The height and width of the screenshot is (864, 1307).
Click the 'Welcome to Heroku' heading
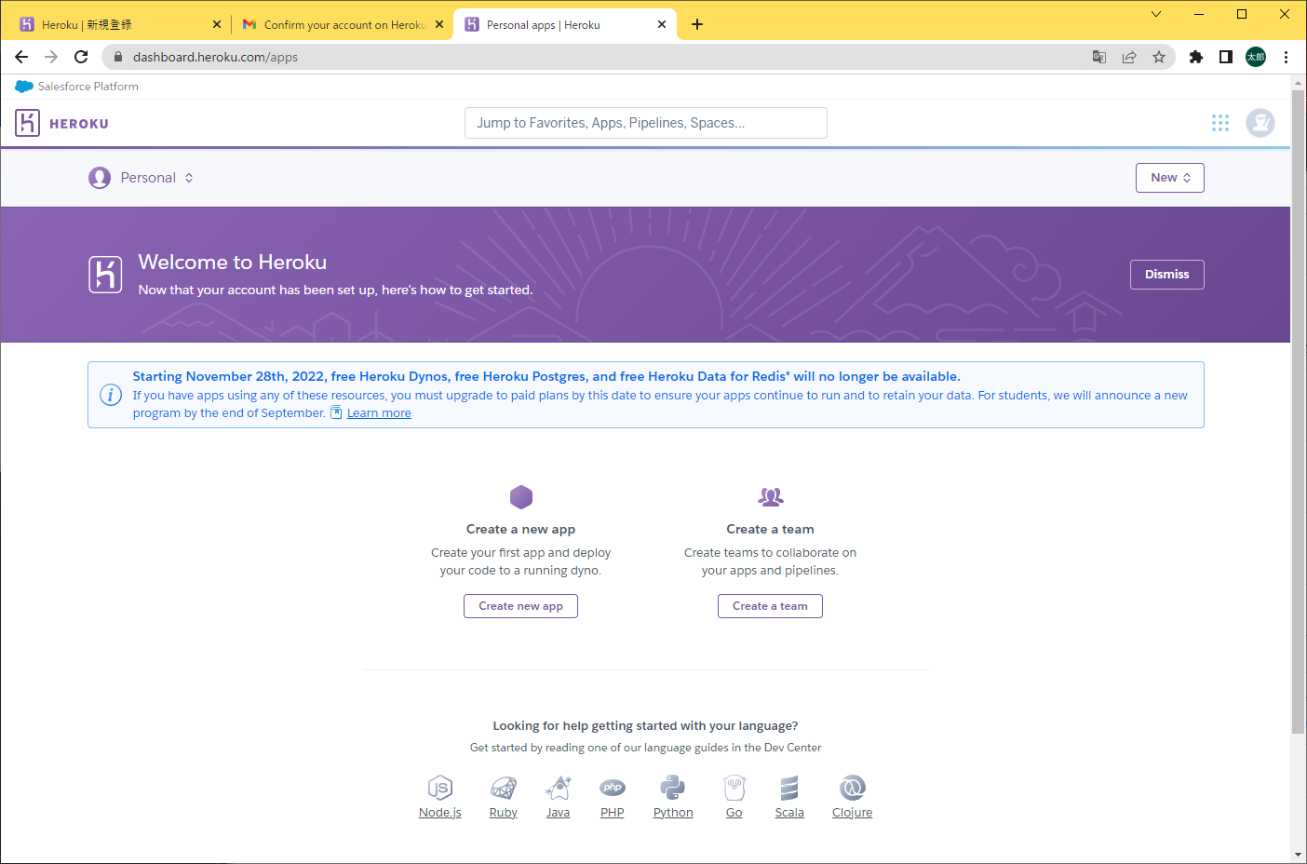click(x=233, y=263)
